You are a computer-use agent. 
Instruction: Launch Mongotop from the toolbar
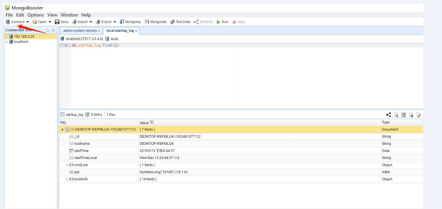click(130, 22)
